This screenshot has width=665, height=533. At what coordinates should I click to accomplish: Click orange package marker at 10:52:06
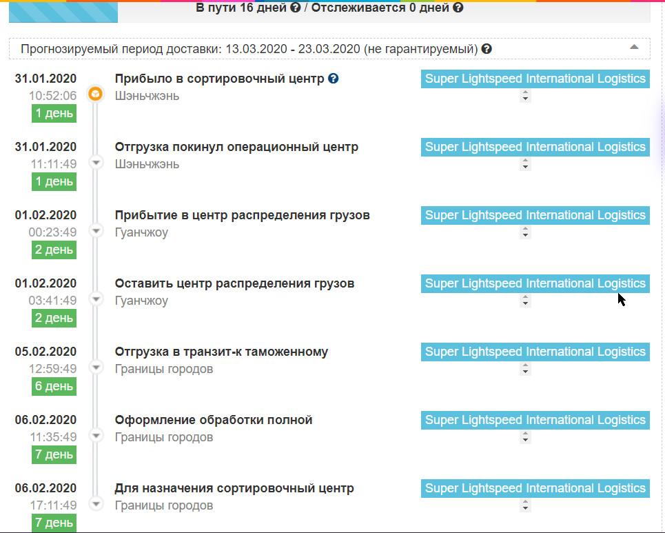coord(95,94)
